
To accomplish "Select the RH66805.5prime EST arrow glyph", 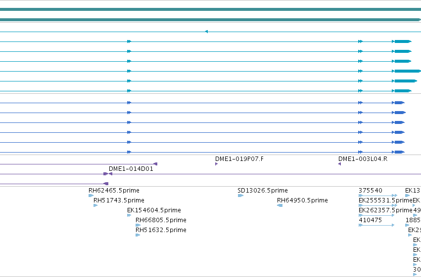I will pyautogui.click(x=138, y=225).
